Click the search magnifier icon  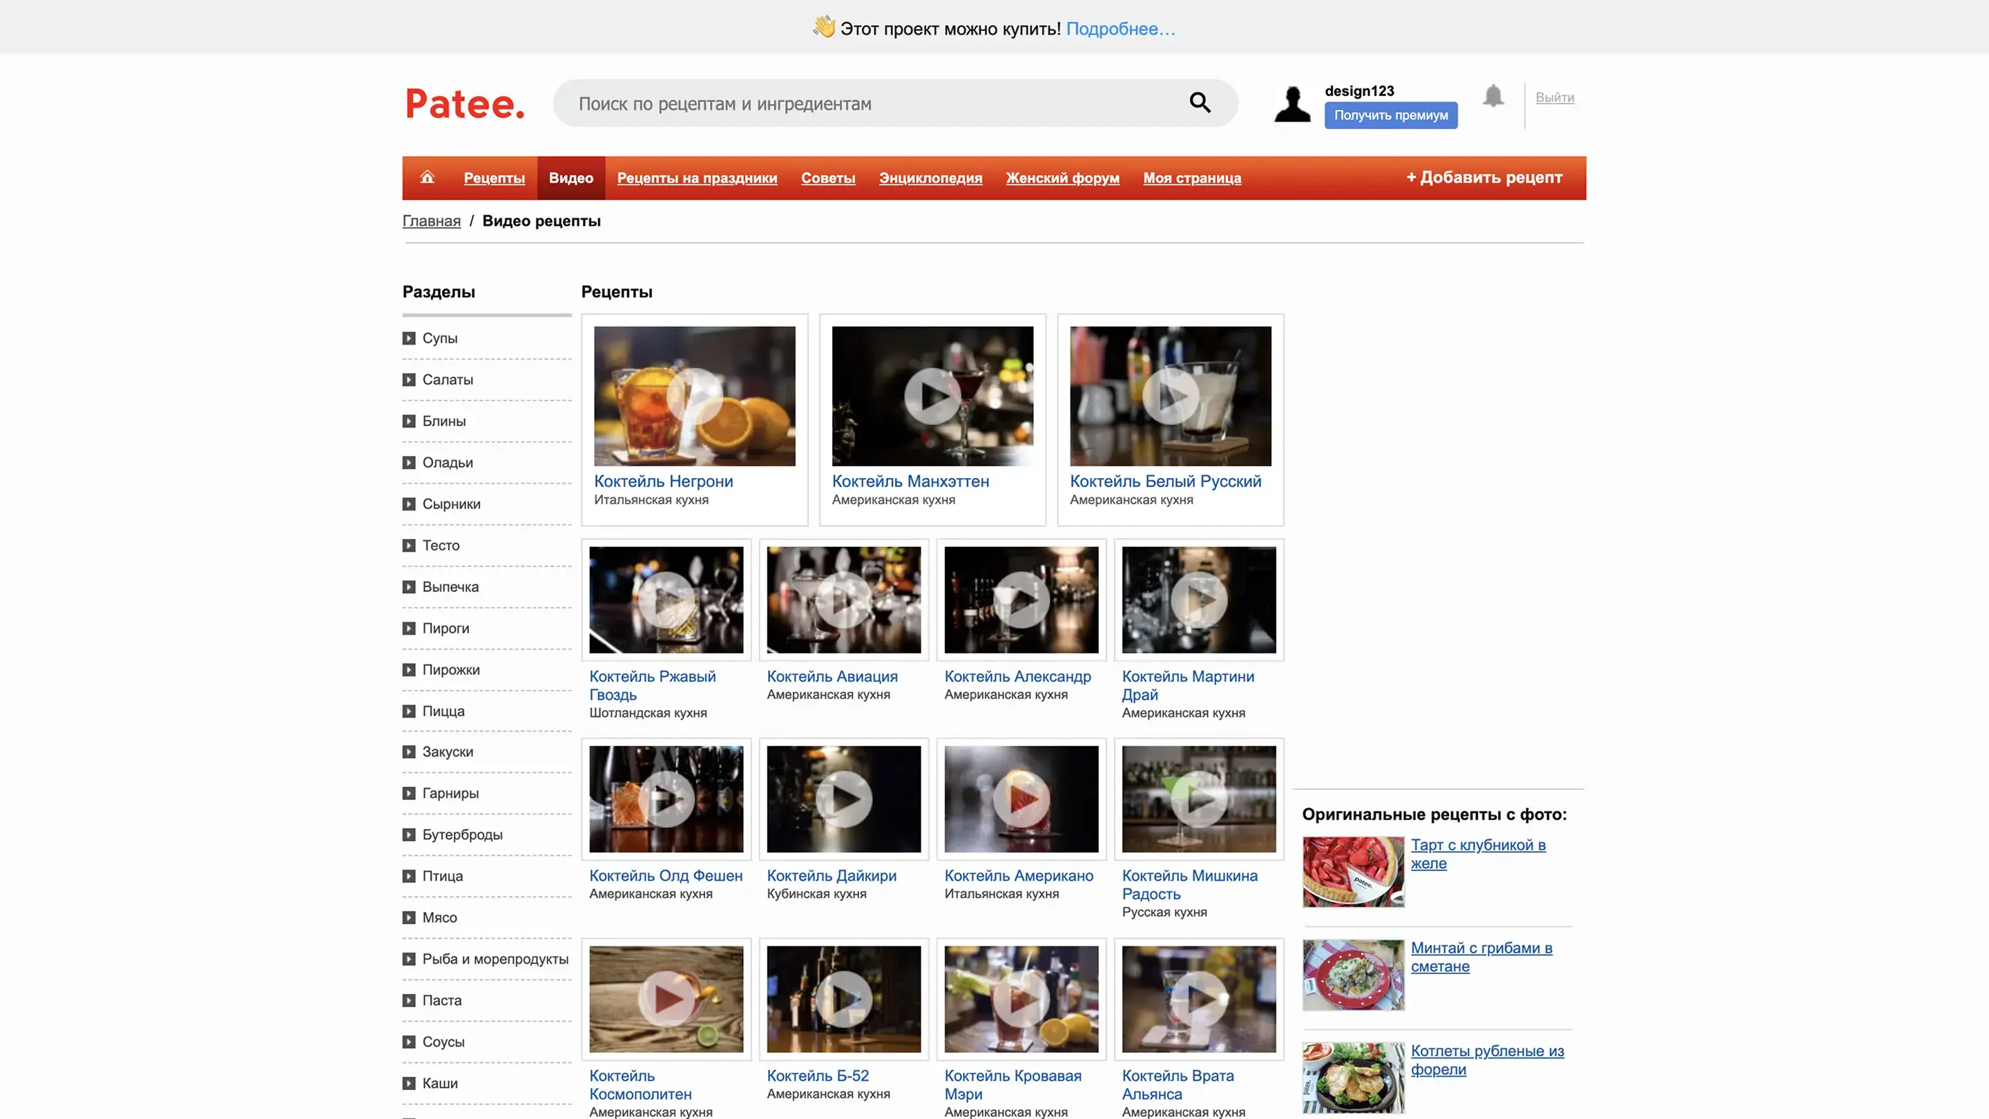point(1200,103)
